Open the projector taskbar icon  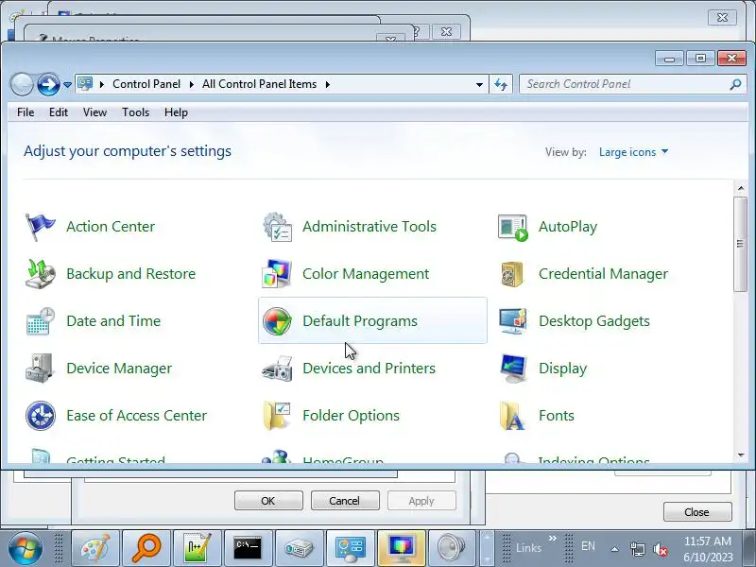tap(299, 548)
